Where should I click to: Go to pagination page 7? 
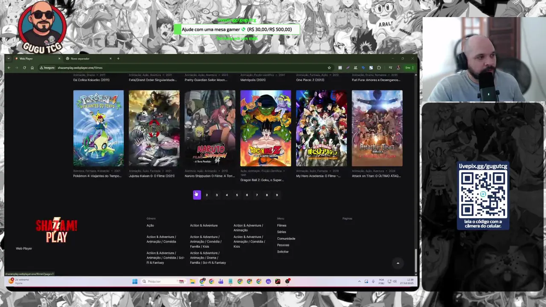pos(257,195)
